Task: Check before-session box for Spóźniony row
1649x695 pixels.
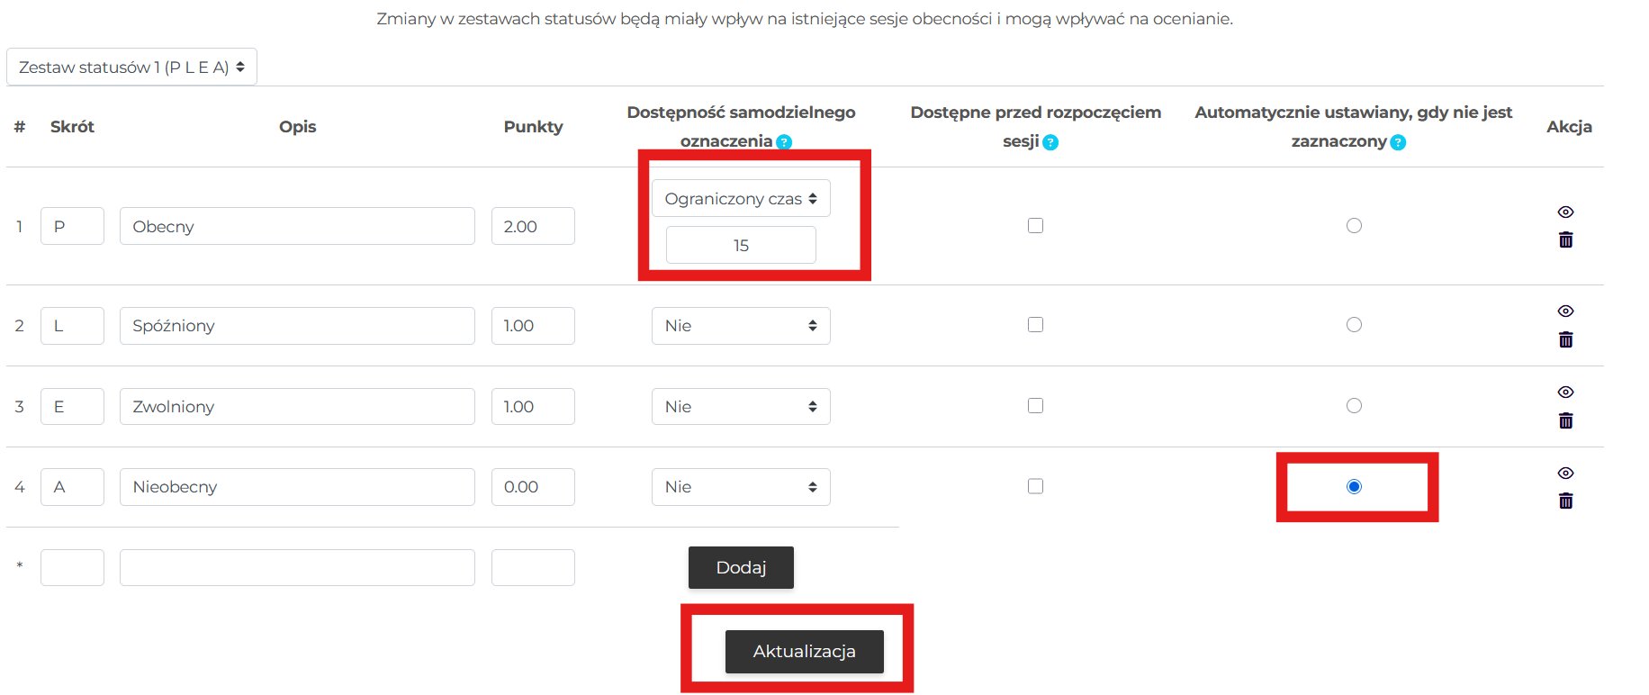Action: (1035, 325)
